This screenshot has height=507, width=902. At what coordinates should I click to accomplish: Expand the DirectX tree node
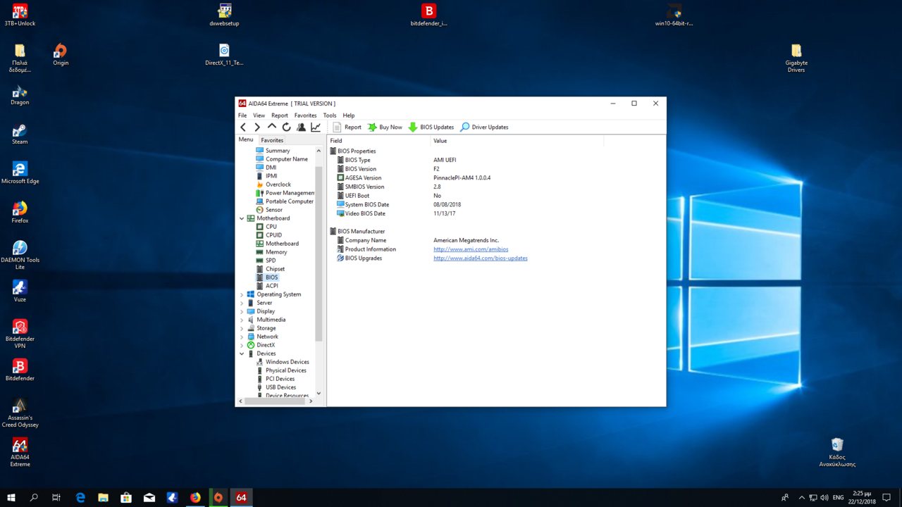click(x=242, y=345)
